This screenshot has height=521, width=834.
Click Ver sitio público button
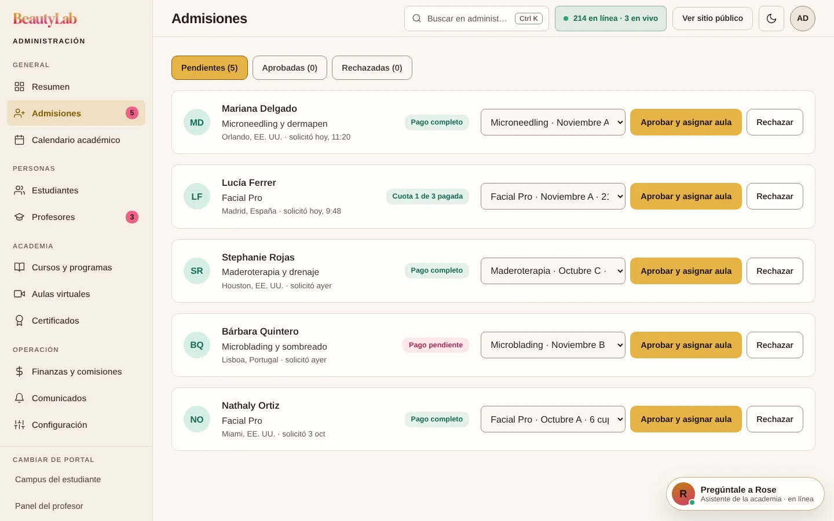pos(712,19)
